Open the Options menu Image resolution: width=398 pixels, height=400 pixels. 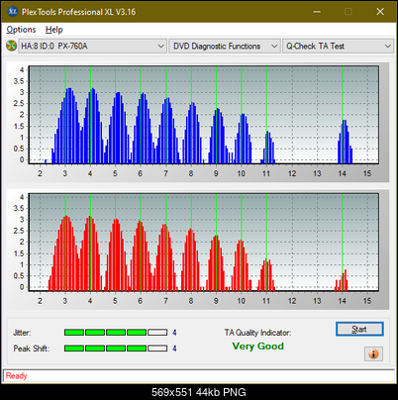[x=21, y=30]
